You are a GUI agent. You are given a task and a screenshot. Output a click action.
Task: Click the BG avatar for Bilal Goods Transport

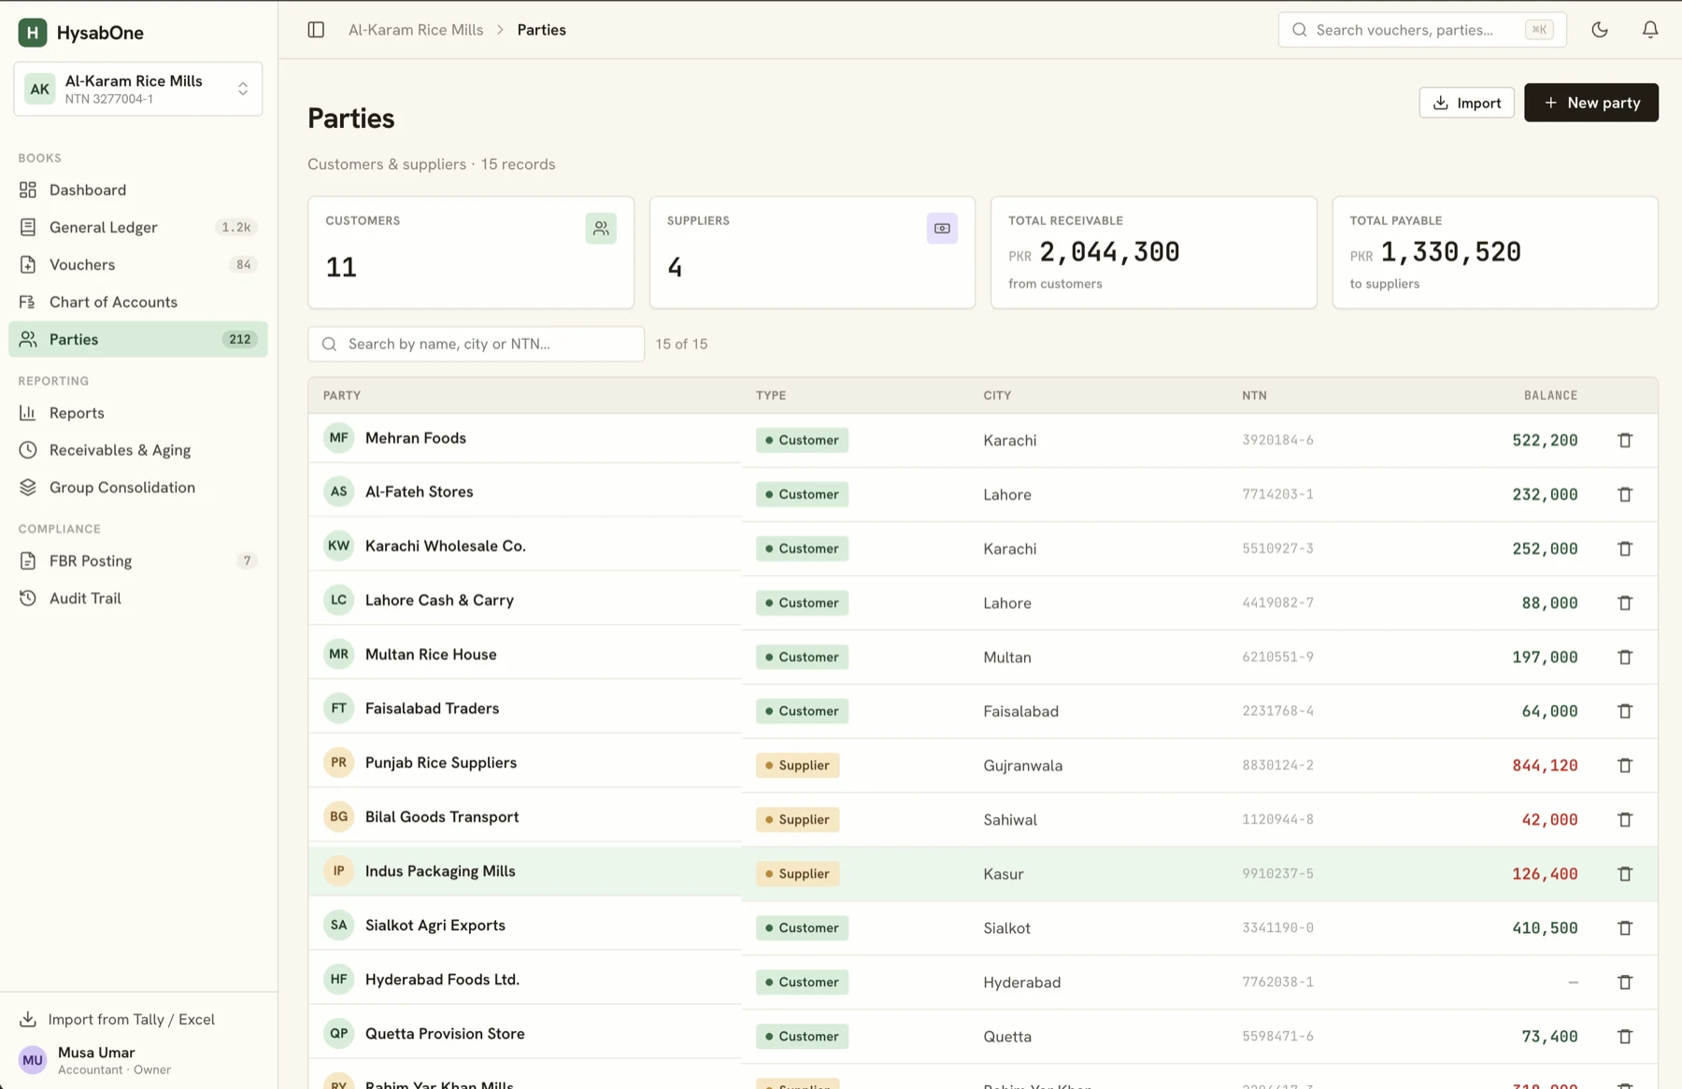pyautogui.click(x=338, y=816)
